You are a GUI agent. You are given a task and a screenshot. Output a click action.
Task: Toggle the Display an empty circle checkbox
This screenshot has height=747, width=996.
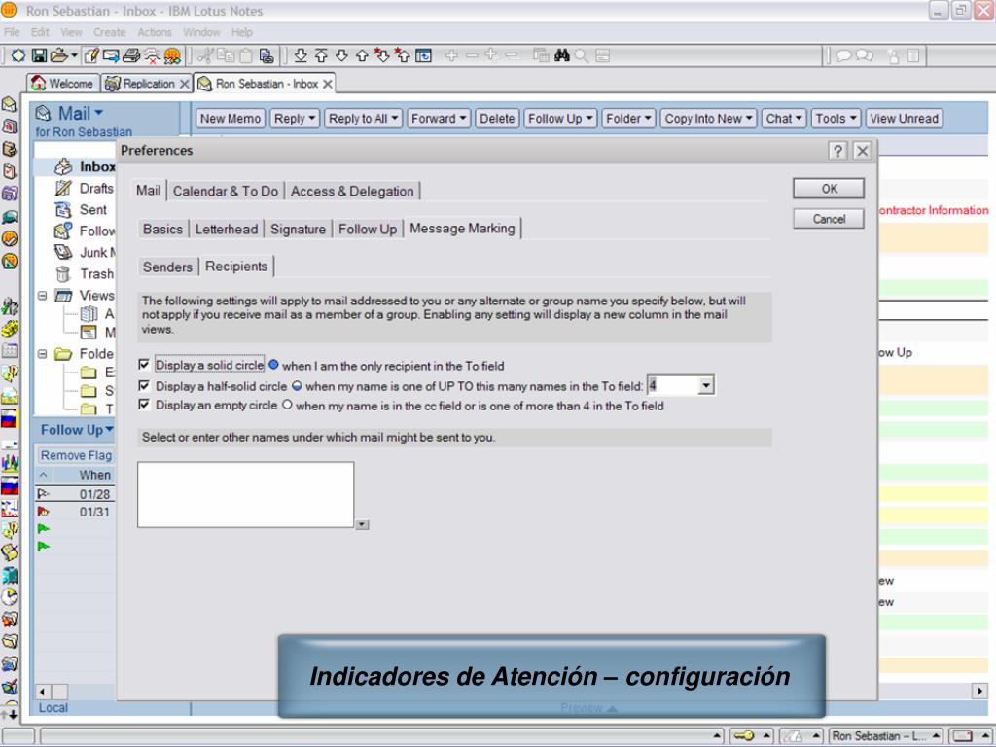pyautogui.click(x=144, y=405)
